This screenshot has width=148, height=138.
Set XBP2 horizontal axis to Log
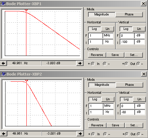[x=95, y=99]
